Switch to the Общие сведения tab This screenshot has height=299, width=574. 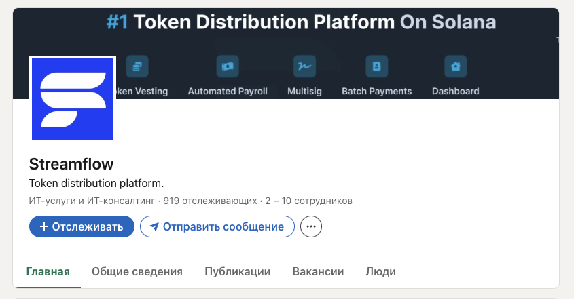137,272
